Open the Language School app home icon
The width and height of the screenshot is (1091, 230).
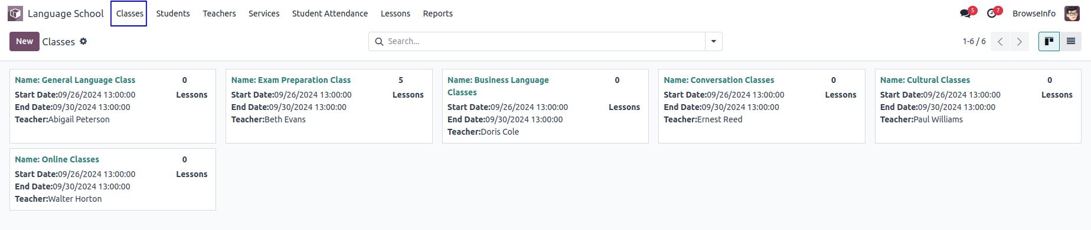15,13
